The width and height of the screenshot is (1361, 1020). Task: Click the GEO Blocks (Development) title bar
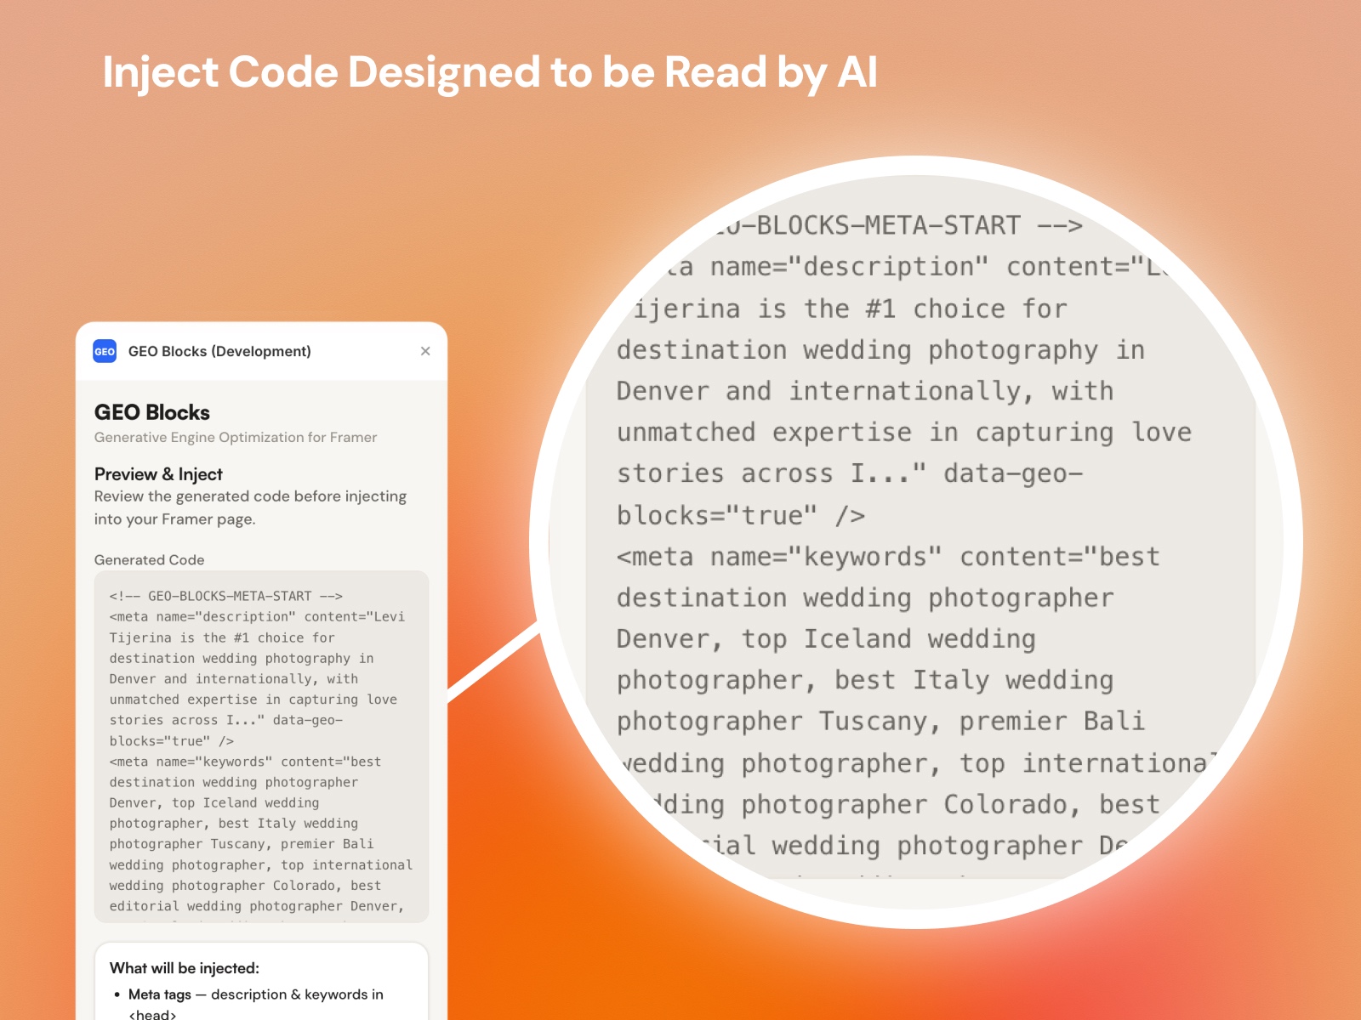[x=219, y=351]
